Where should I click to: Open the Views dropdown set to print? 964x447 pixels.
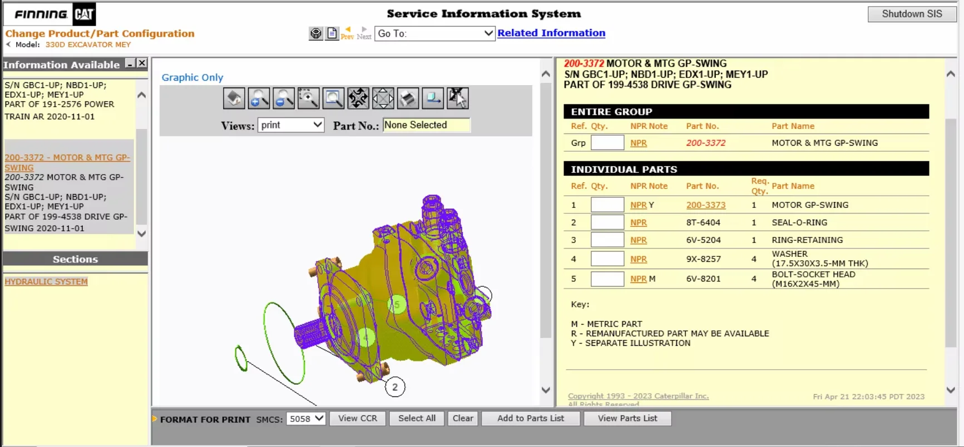tap(291, 125)
